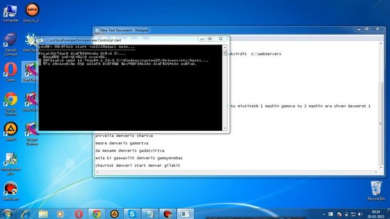This screenshot has height=219, width=390.
Task: Click line 'chavrtot denveri start denver gilakit'
Action: [138, 165]
